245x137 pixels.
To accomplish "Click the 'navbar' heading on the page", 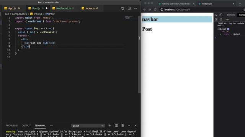I will click(x=150, y=19).
